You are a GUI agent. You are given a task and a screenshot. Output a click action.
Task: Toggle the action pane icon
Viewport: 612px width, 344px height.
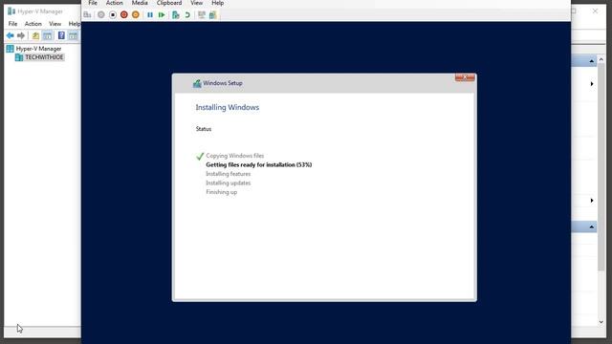click(73, 36)
